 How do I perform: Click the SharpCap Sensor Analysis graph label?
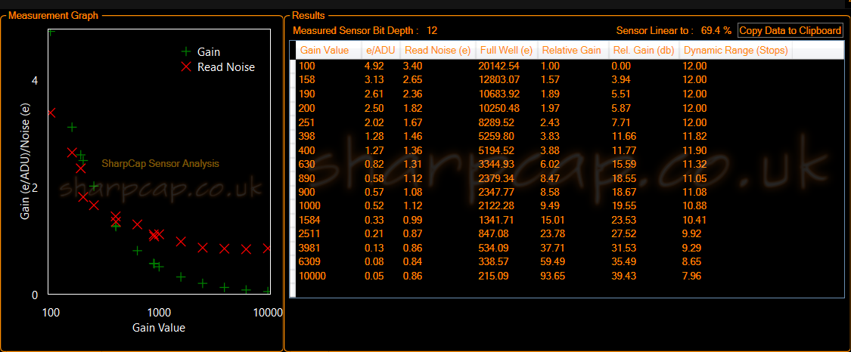click(160, 163)
